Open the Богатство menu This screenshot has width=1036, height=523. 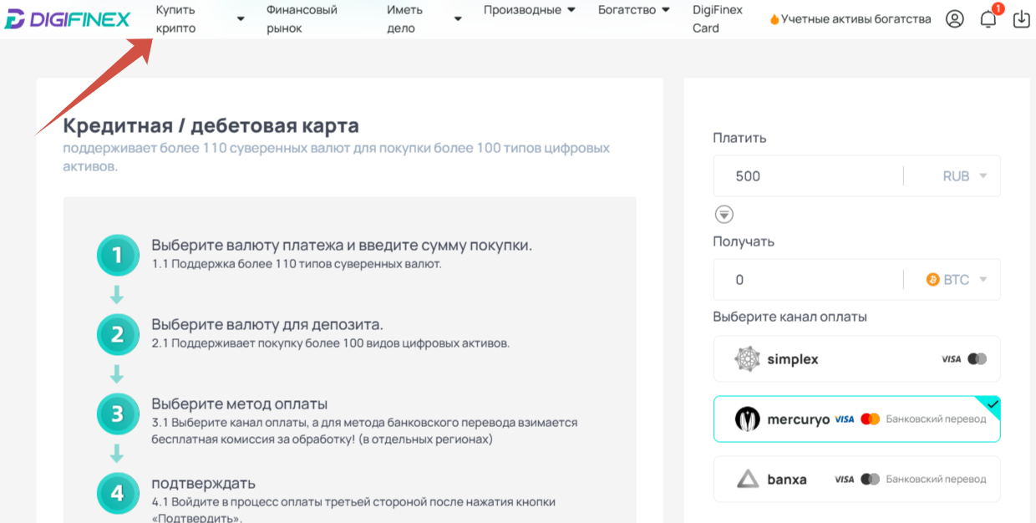[x=627, y=10]
